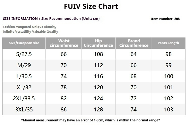This screenshot has width=188, height=125.
Task: Click the 2XL/33.5 size row label
Action: [x=24, y=98]
